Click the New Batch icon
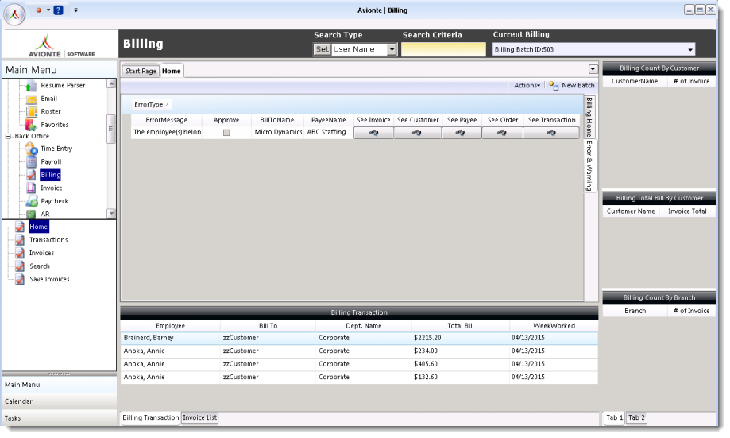 pyautogui.click(x=554, y=85)
